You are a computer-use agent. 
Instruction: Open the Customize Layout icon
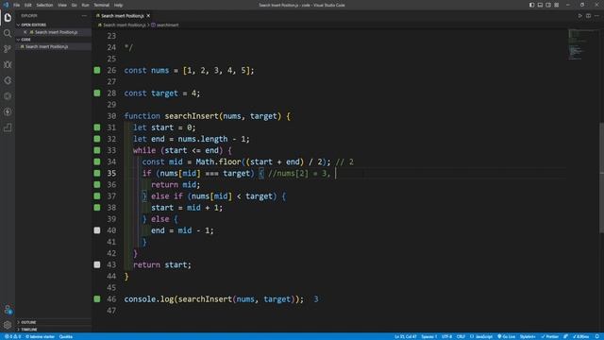tap(557, 5)
